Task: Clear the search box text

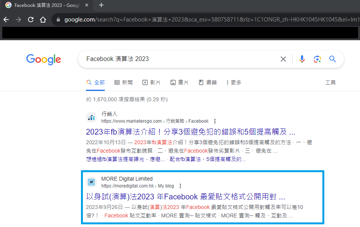Action: click(283, 59)
